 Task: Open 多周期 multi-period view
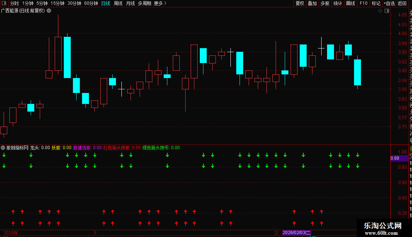point(144,3)
